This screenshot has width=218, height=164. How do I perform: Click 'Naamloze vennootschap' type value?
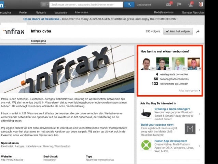pyautogui.click(x=100, y=160)
